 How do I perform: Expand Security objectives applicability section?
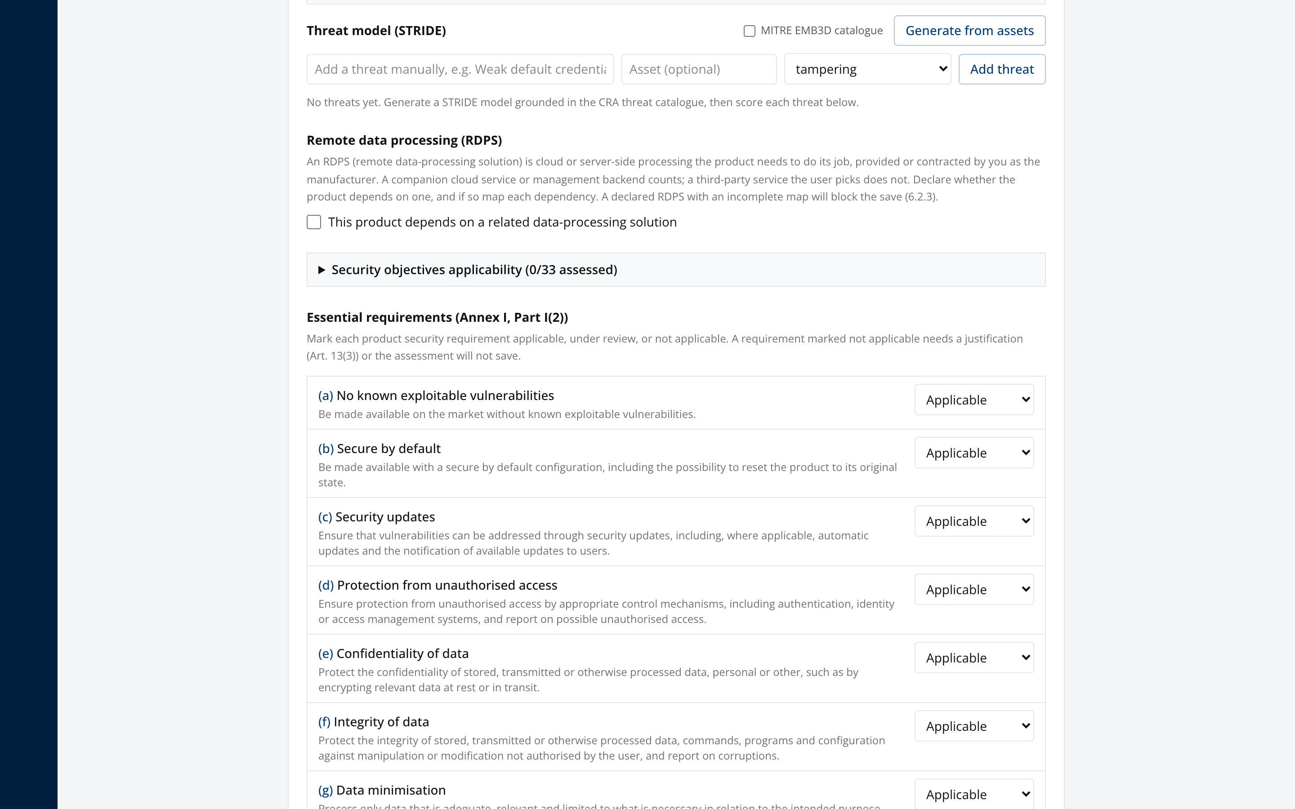click(676, 270)
